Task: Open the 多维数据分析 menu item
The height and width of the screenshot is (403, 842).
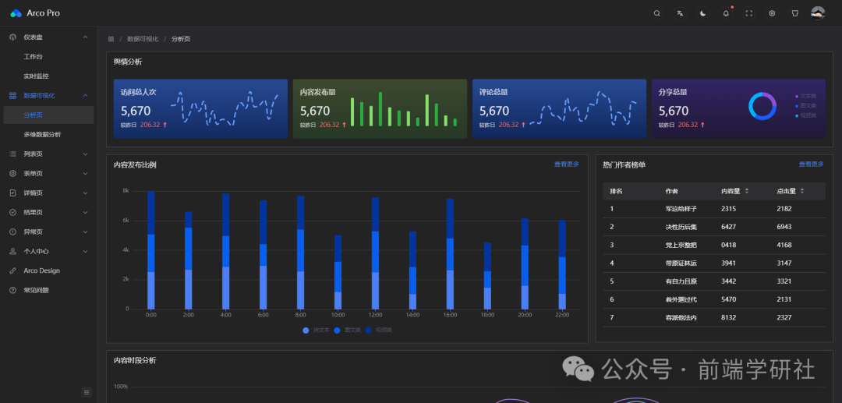Action: tap(48, 134)
